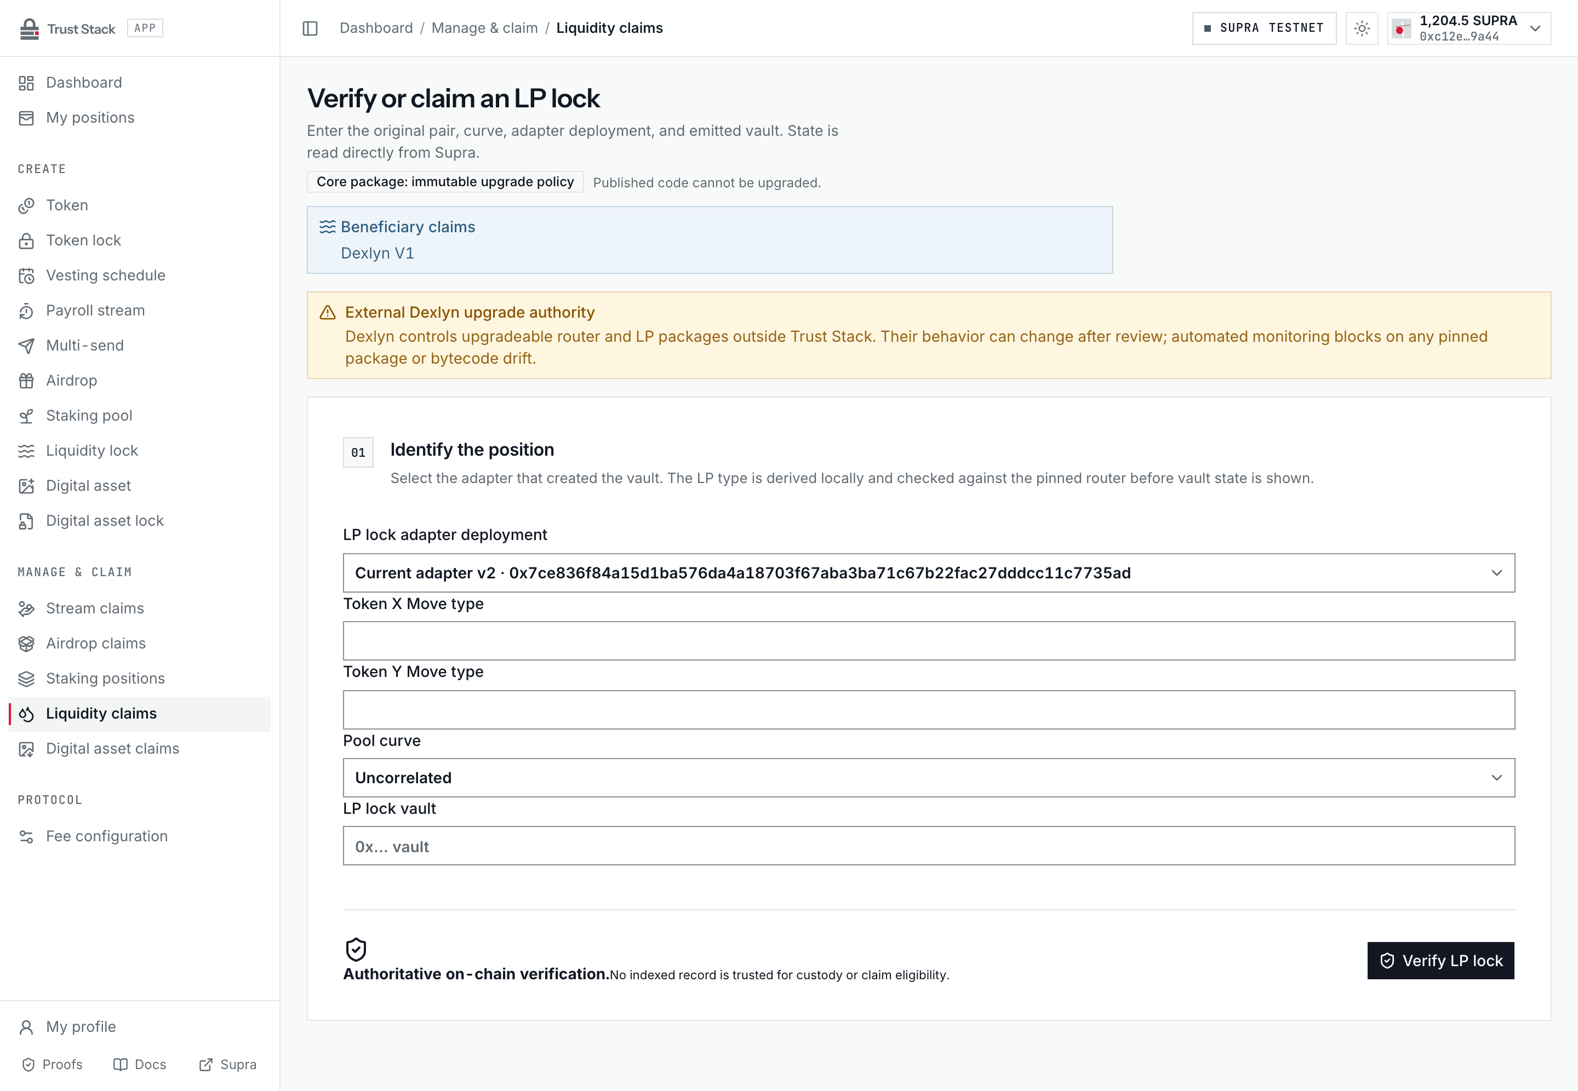Open My profile at the sidebar bottom

[140, 1027]
